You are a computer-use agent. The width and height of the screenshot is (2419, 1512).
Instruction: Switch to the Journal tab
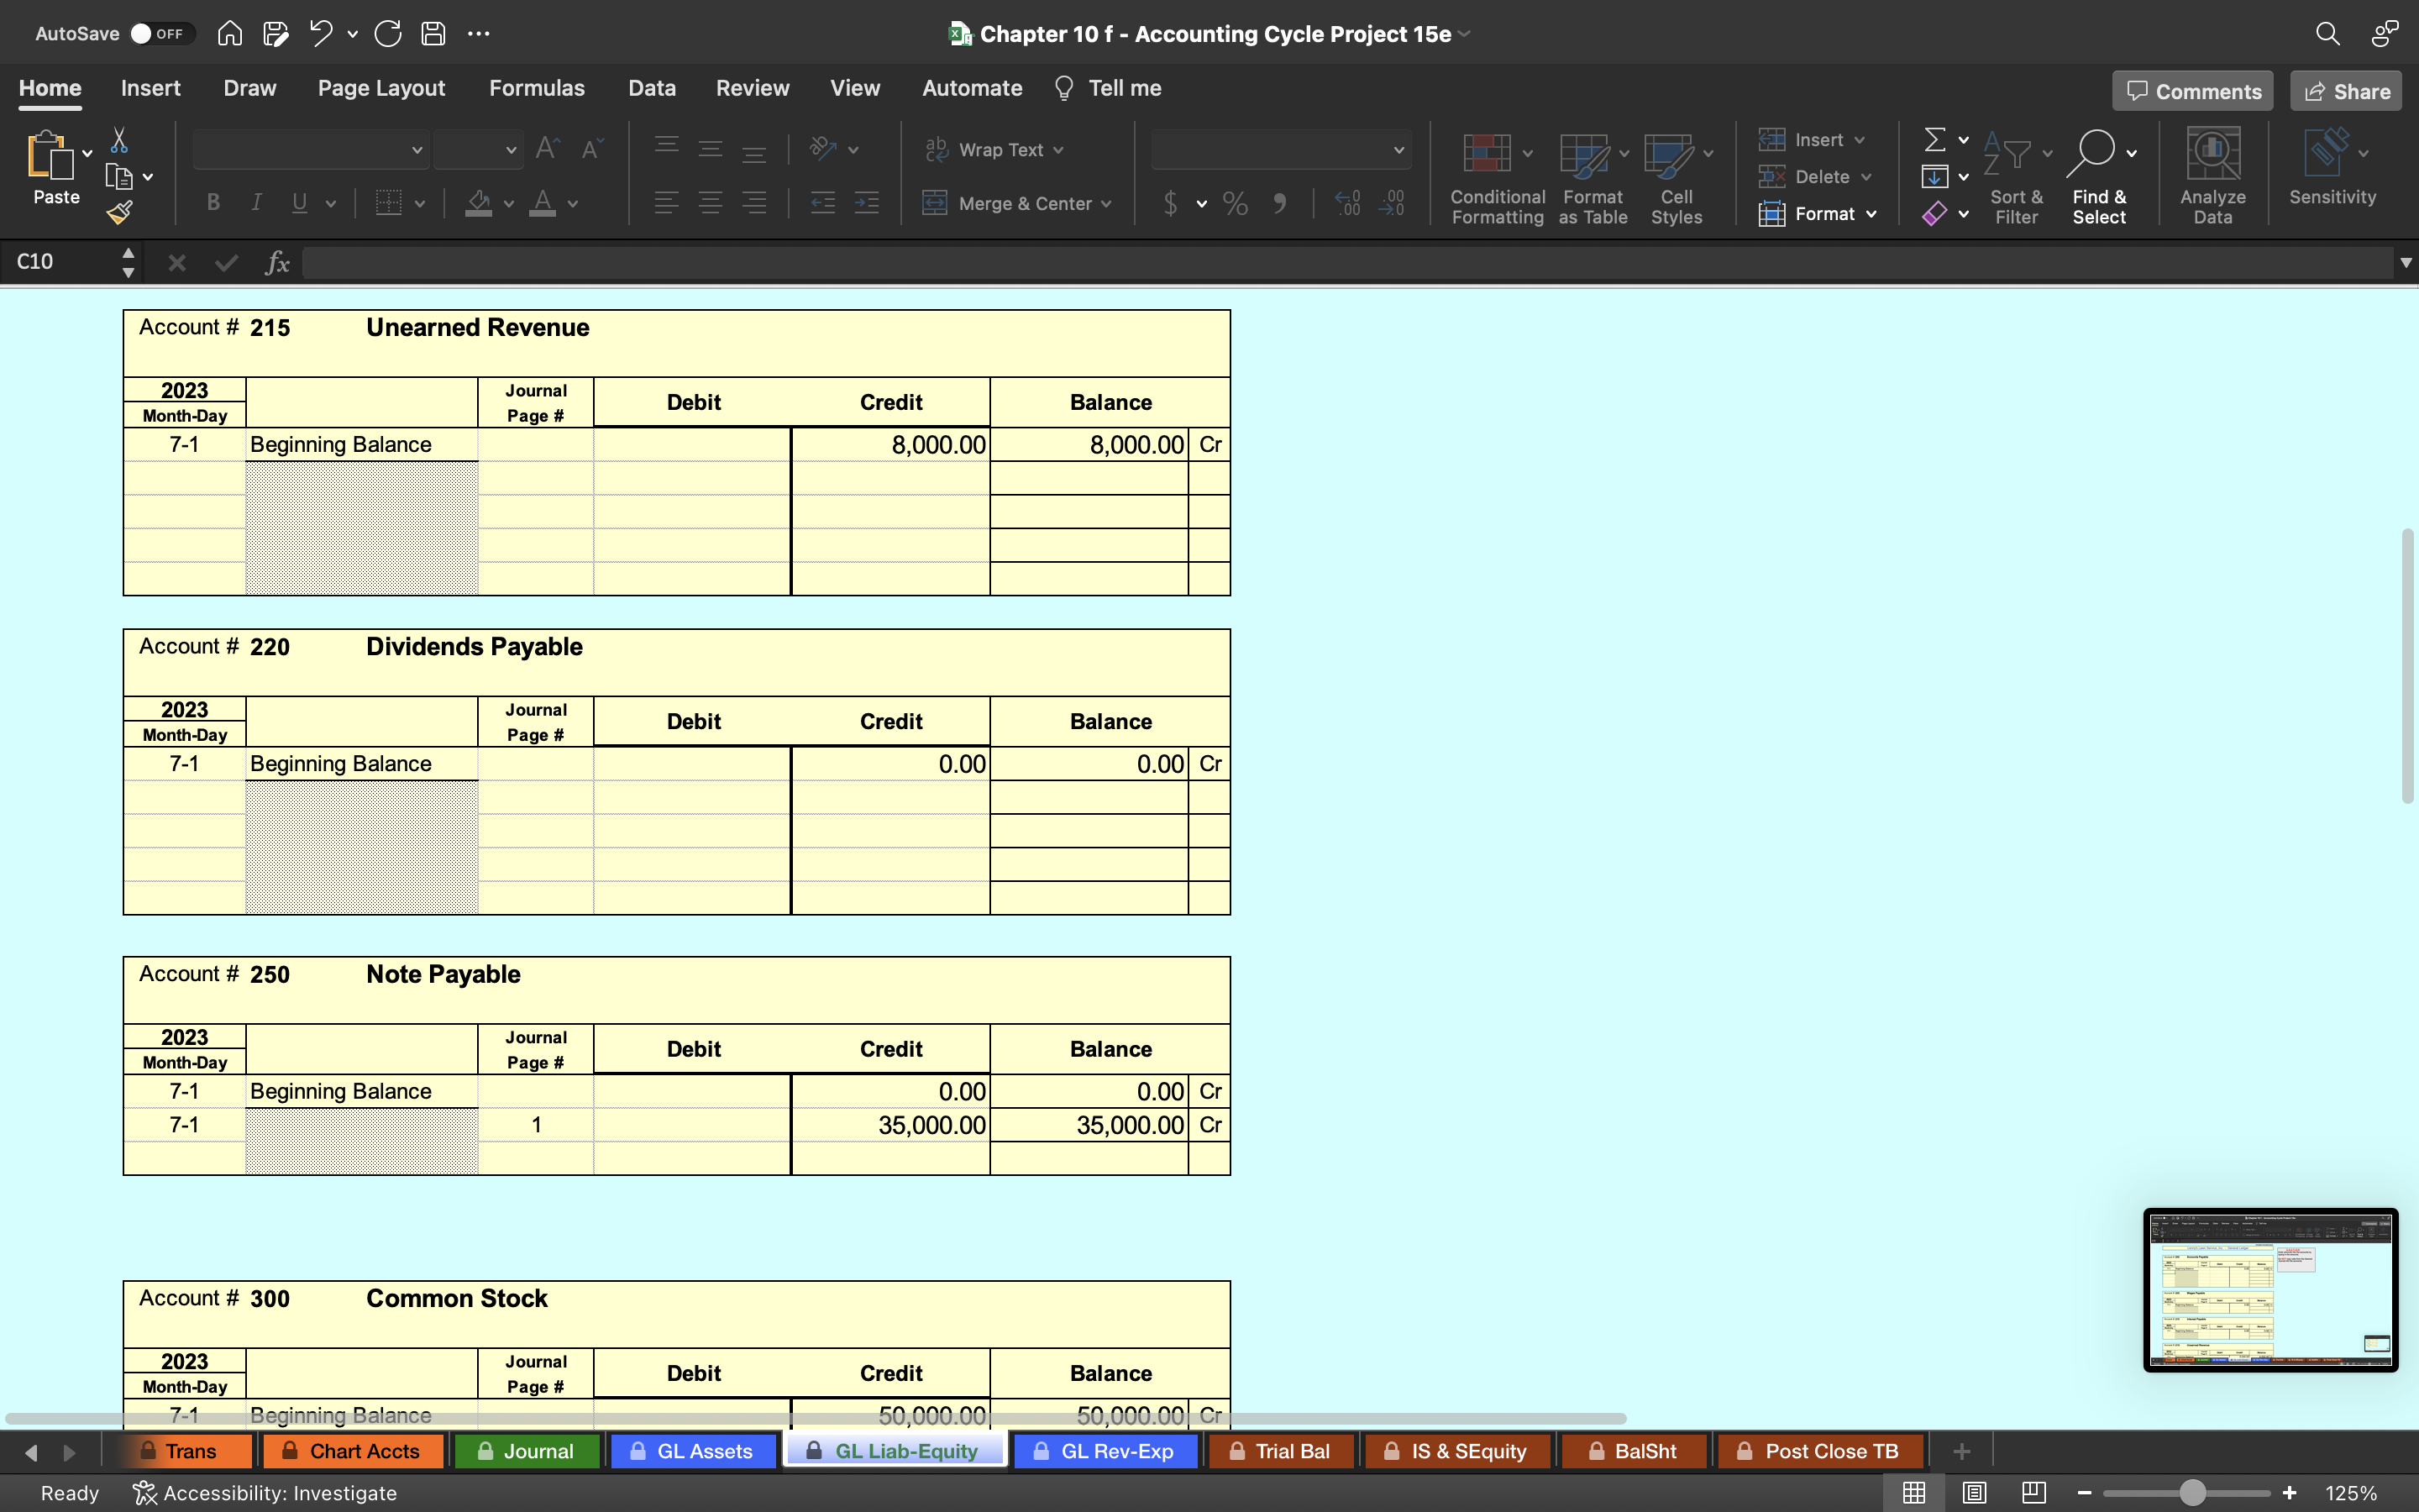tap(537, 1449)
